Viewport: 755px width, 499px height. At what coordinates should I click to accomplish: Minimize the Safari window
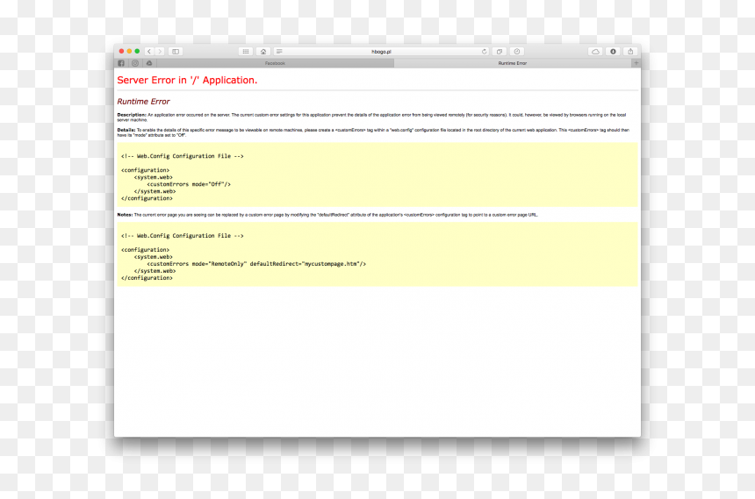coord(129,51)
